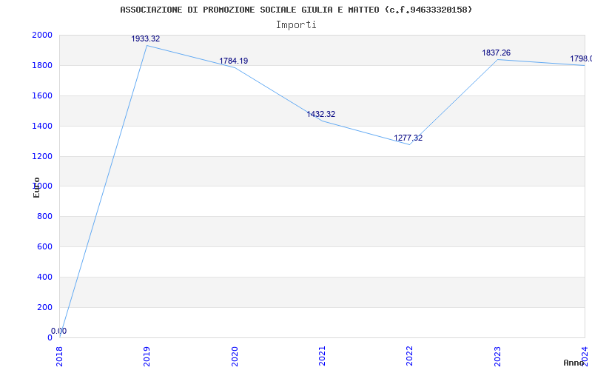The height and width of the screenshot is (370, 592).
Task: Click the 2022 axis label
Action: point(410,357)
